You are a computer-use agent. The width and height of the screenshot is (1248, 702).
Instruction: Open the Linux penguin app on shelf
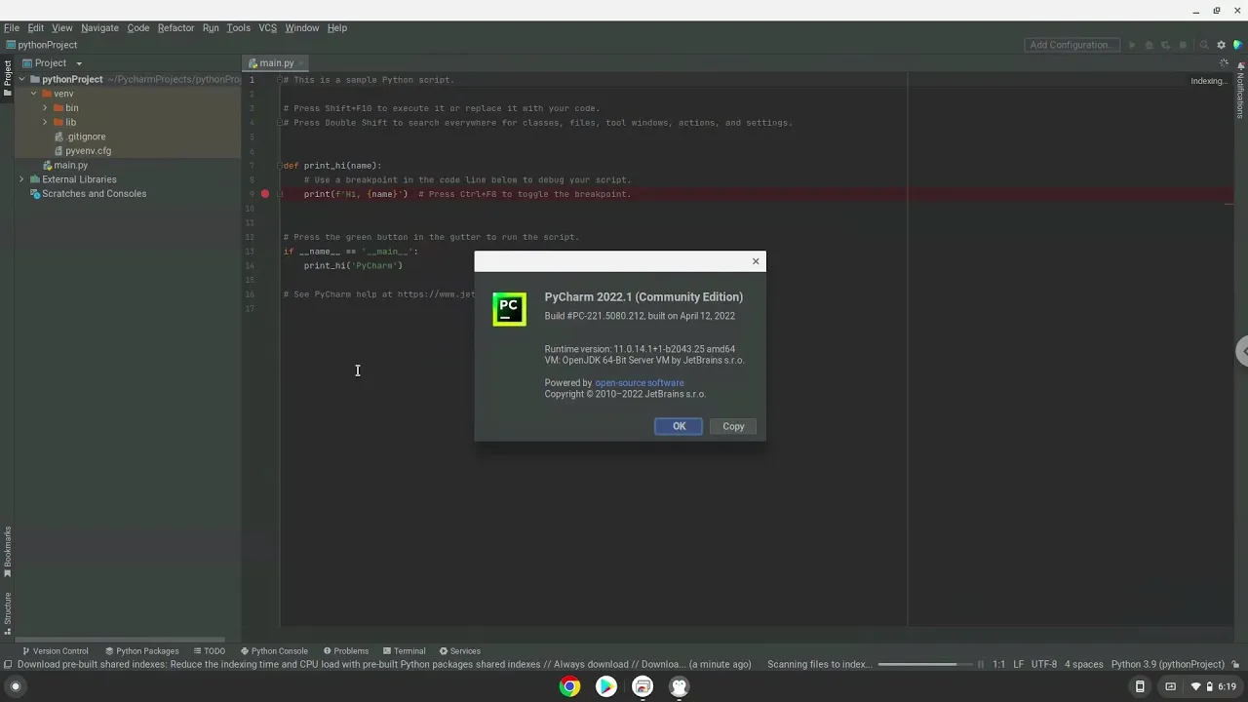[679, 686]
